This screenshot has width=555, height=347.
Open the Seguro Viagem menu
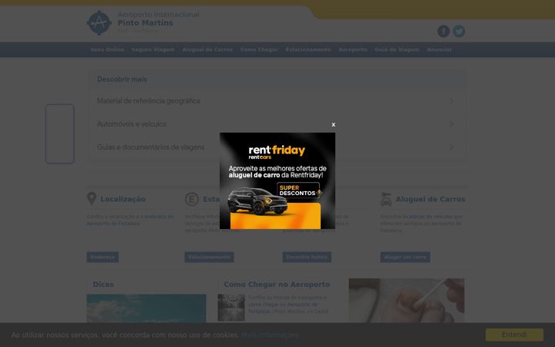153,49
